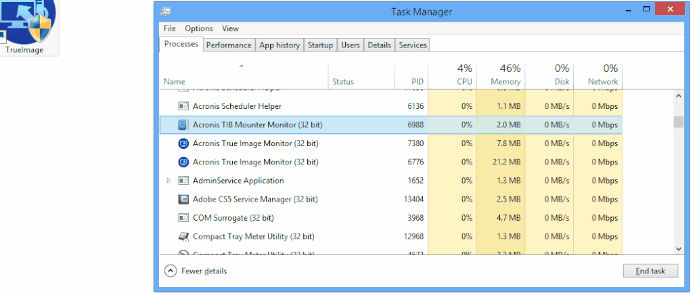Viewport: 693px width, 293px height.
Task: Switch to the App history tab
Action: [280, 45]
